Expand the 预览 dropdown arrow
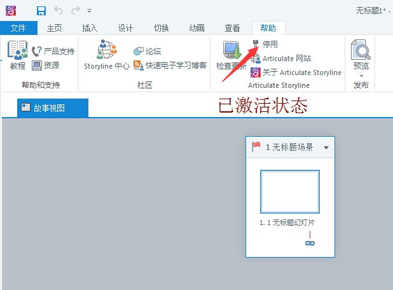 (x=361, y=76)
